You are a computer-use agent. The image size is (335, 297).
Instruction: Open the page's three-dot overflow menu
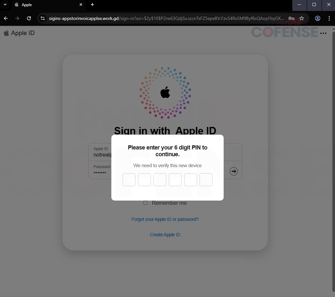pyautogui.click(x=323, y=33)
